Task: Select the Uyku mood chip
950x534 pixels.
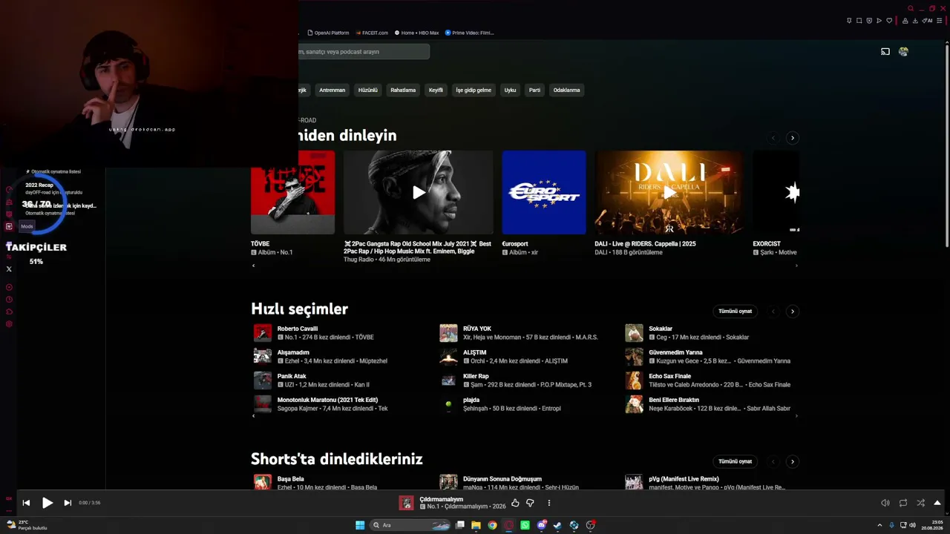Action: pyautogui.click(x=510, y=90)
